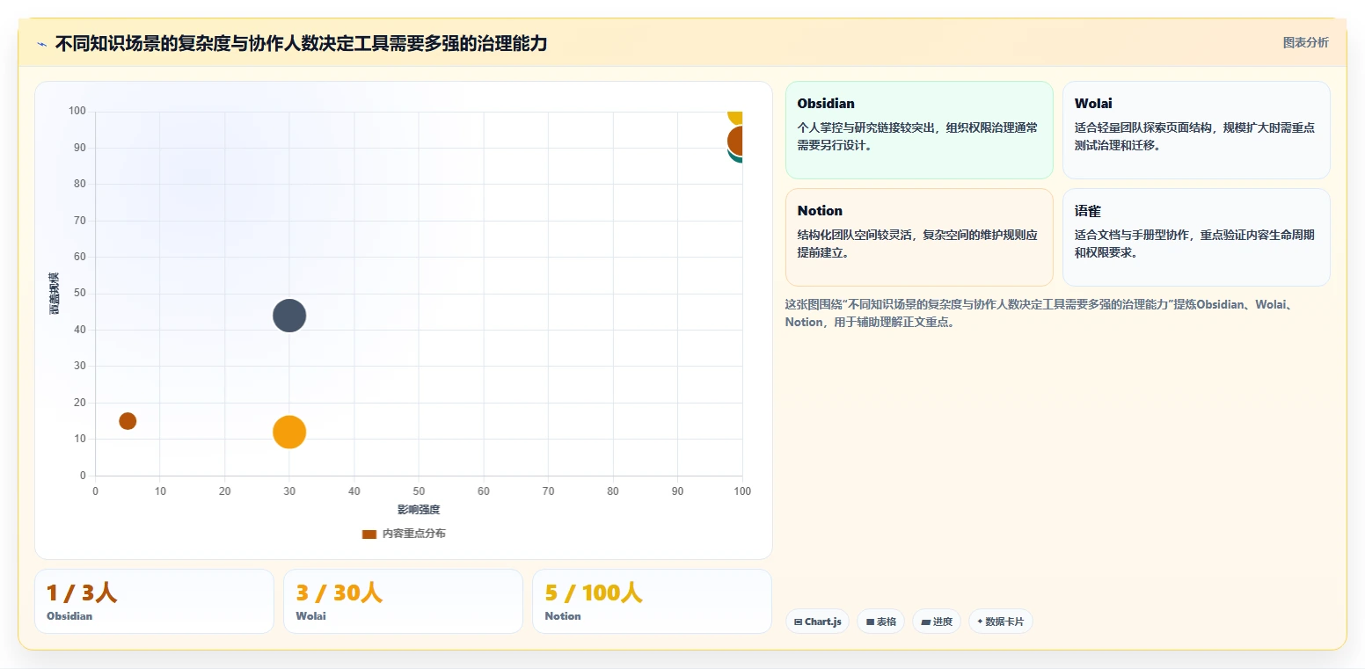Select the orange bubble near value 12
The height and width of the screenshot is (669, 1365).
coord(289,432)
